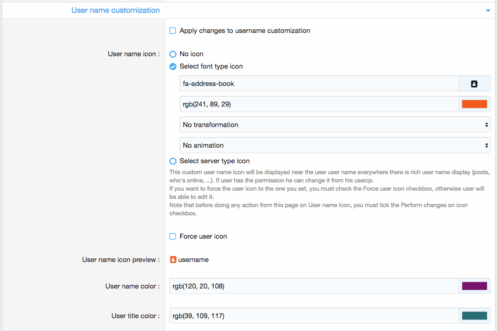This screenshot has height=331, width=497.
Task: Select the No icon radio option
Action: (173, 54)
